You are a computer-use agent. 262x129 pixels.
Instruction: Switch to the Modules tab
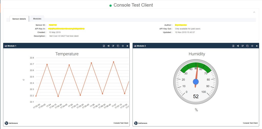[37, 19]
